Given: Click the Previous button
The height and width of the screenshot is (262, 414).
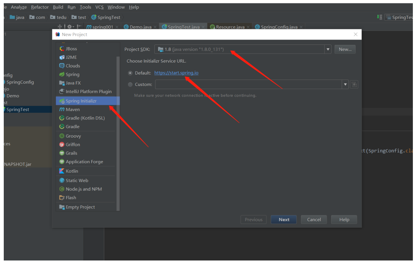Looking at the screenshot, I should pyautogui.click(x=253, y=219).
